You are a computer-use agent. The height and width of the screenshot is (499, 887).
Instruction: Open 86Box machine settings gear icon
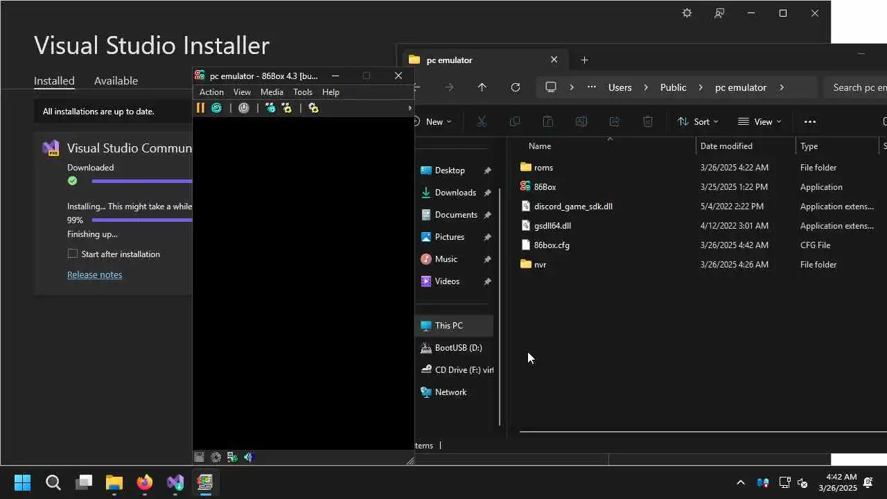coord(313,108)
